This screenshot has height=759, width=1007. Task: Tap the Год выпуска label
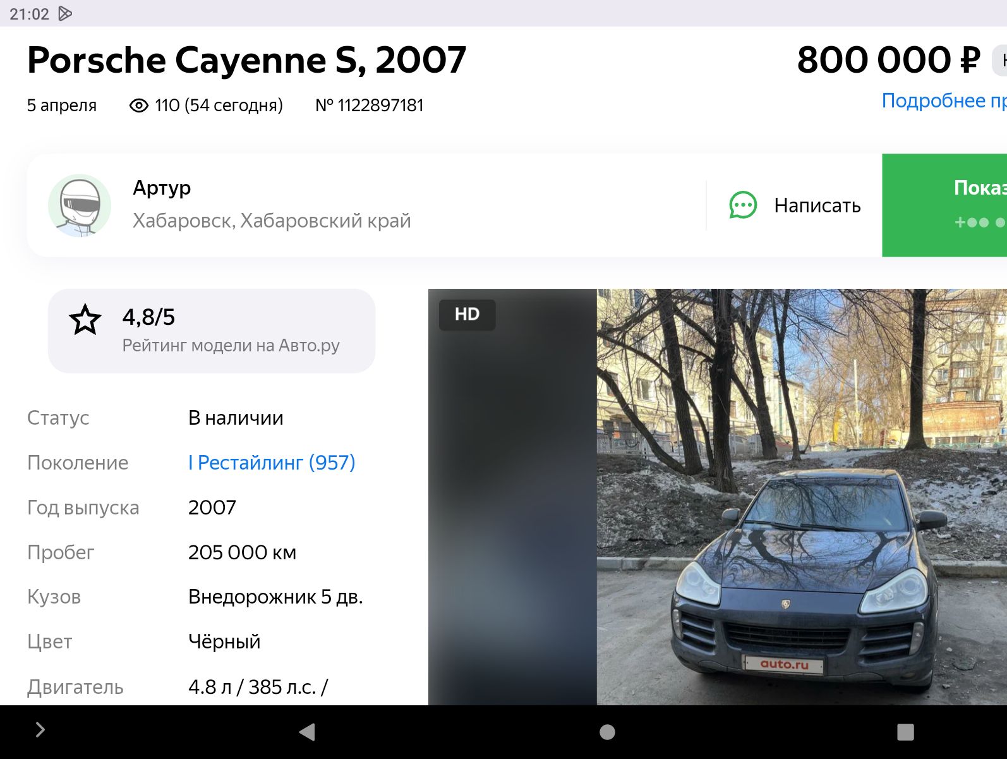click(x=83, y=507)
